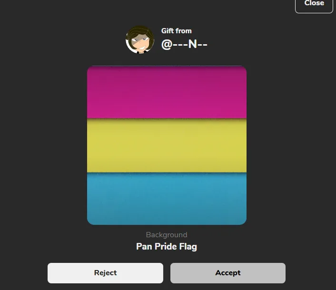Viewport: 336px width, 290px height.
Task: Click the seam between pink and yellow stripes
Action: pos(167,118)
